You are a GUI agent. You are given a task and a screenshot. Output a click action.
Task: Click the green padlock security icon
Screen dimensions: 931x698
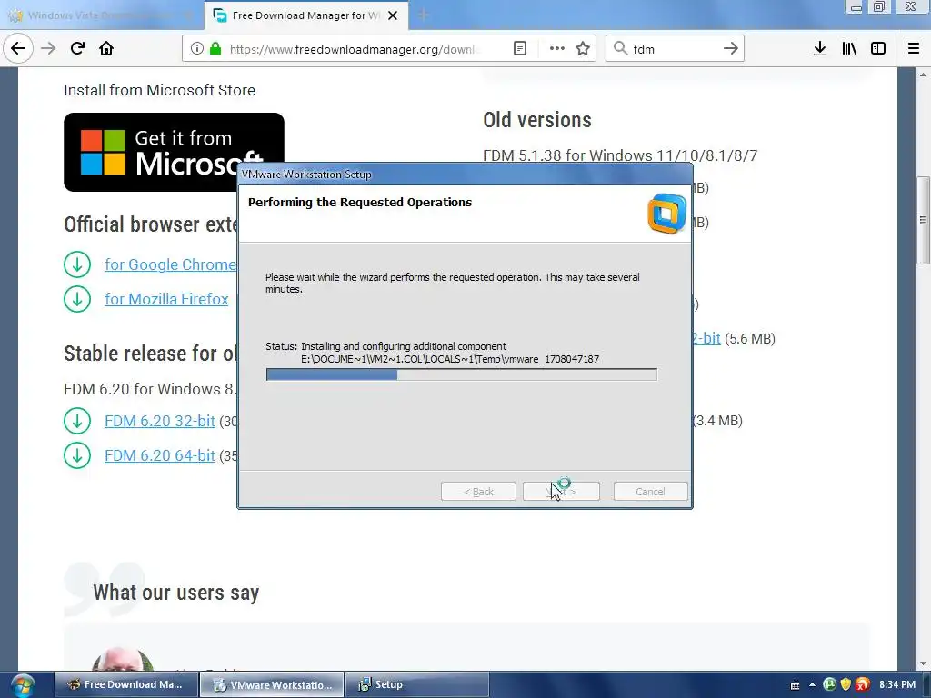coord(215,49)
